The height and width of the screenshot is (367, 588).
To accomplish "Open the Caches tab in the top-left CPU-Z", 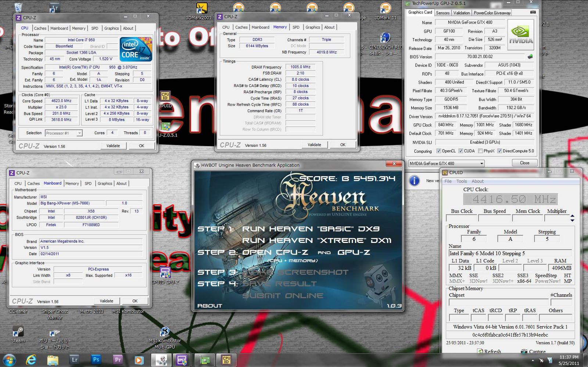I will coord(40,28).
